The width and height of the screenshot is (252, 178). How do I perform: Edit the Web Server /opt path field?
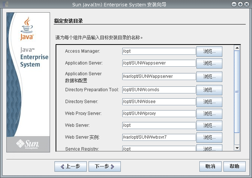tap(159, 126)
